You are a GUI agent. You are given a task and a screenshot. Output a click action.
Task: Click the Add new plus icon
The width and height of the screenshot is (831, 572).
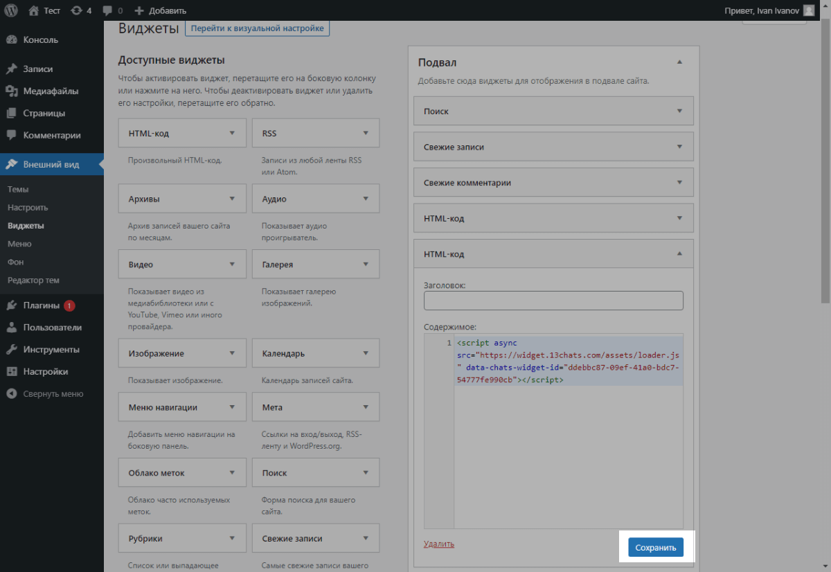(139, 10)
